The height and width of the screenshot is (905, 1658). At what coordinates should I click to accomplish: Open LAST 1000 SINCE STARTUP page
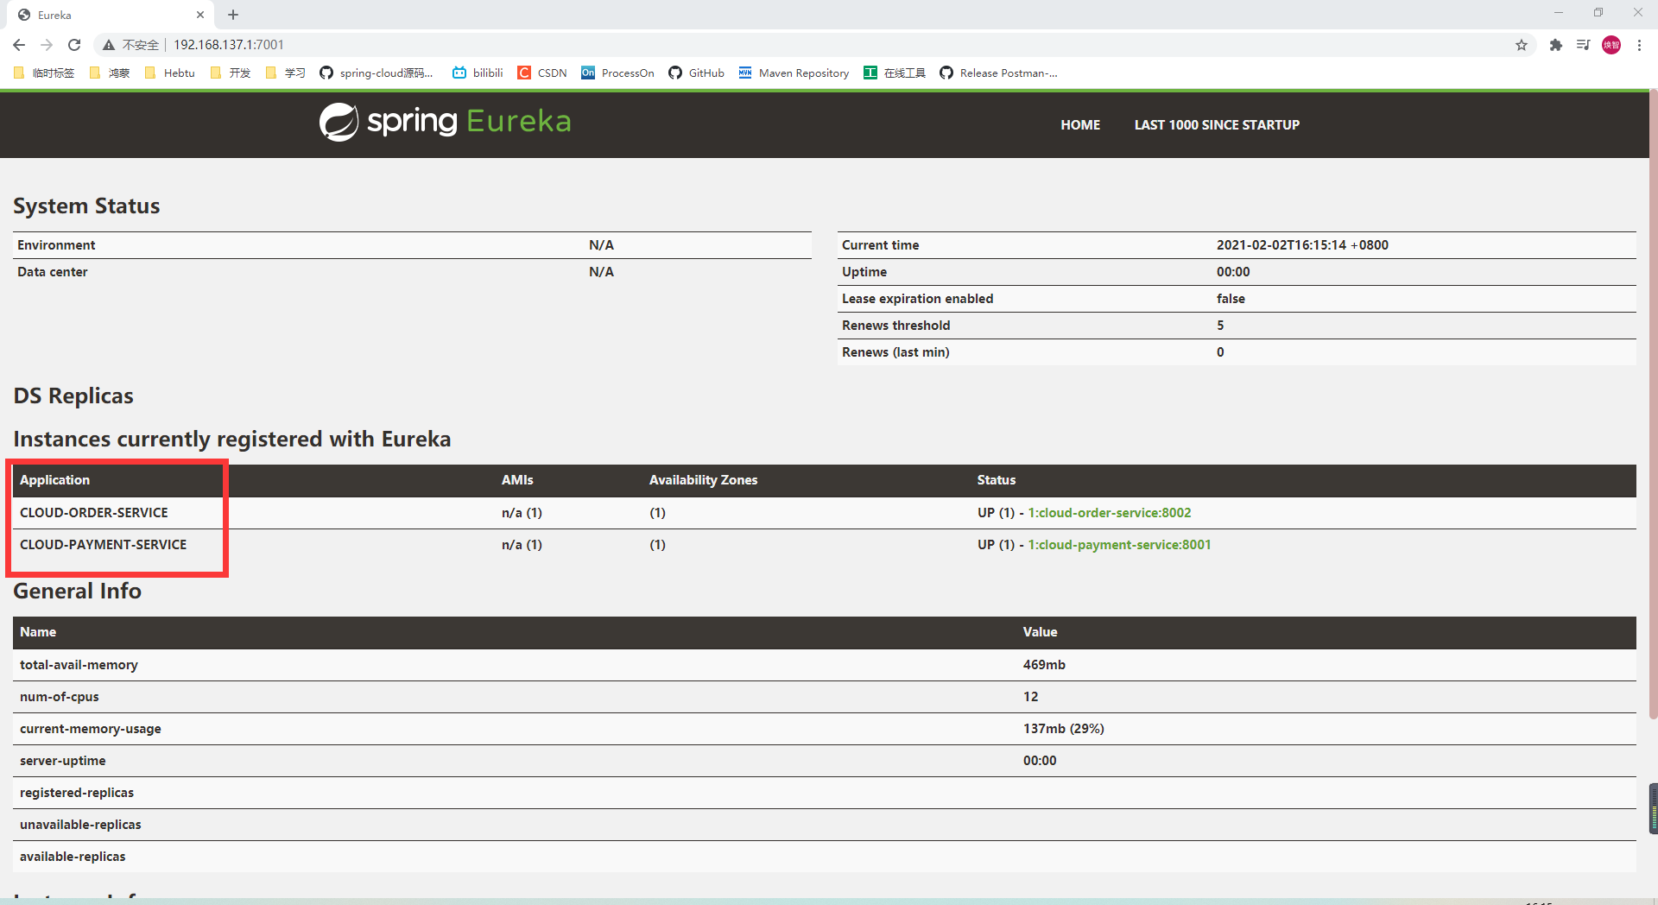1217,125
